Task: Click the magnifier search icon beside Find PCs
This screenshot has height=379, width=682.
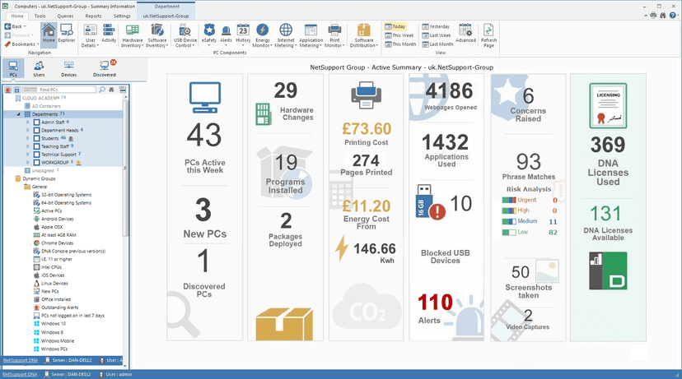Action: (102, 90)
